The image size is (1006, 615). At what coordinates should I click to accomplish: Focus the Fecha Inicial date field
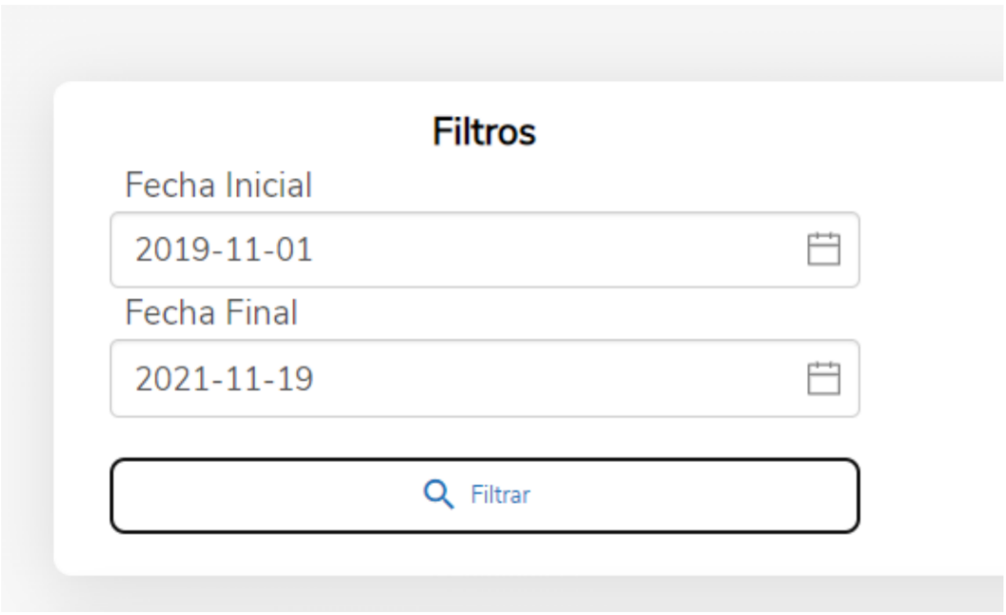485,249
